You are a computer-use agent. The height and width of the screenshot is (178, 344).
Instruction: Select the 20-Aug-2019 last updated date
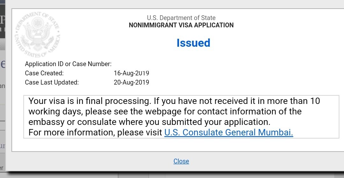coord(132,82)
